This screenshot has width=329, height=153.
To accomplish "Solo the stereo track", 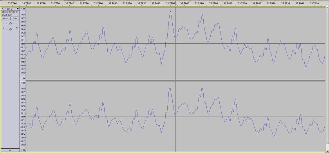I will click(14, 18).
